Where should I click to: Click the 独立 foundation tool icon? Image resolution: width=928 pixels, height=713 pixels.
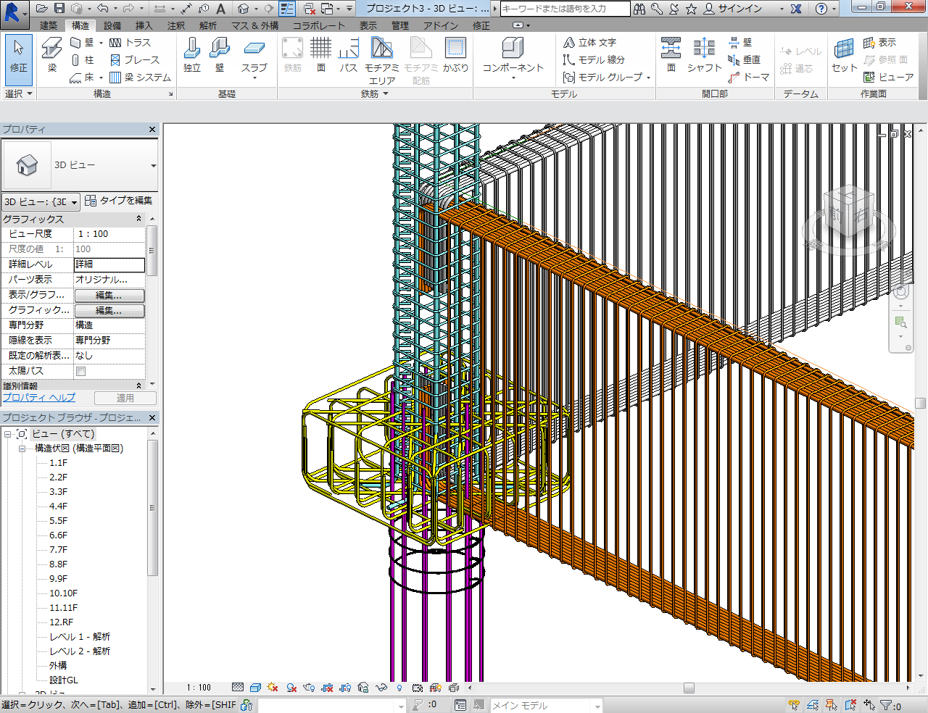(191, 55)
